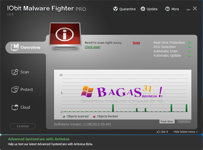Image resolution: width=203 pixels, height=150 pixels.
Task: Click the Update disc icon
Action: 143,9
